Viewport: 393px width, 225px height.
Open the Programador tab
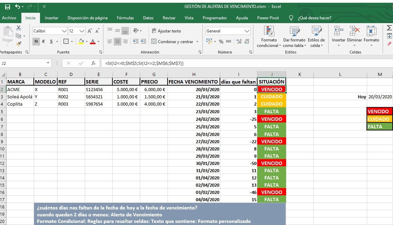(x=214, y=18)
